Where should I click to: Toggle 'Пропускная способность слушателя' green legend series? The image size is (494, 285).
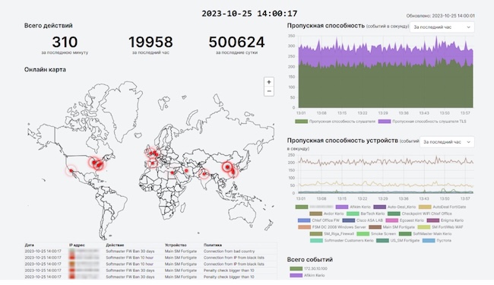pyautogui.click(x=335, y=122)
